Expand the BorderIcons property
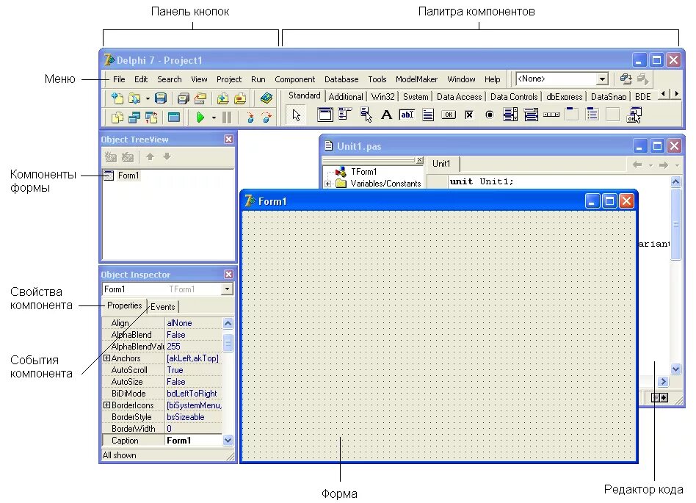The height and width of the screenshot is (503, 696). pyautogui.click(x=106, y=405)
